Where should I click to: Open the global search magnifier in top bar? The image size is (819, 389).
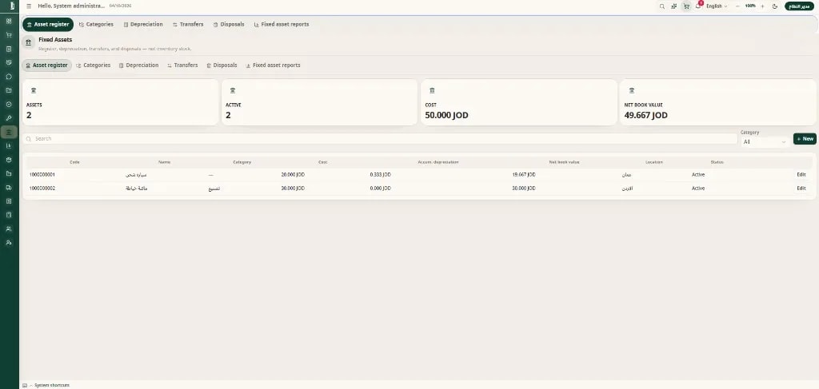coord(662,6)
